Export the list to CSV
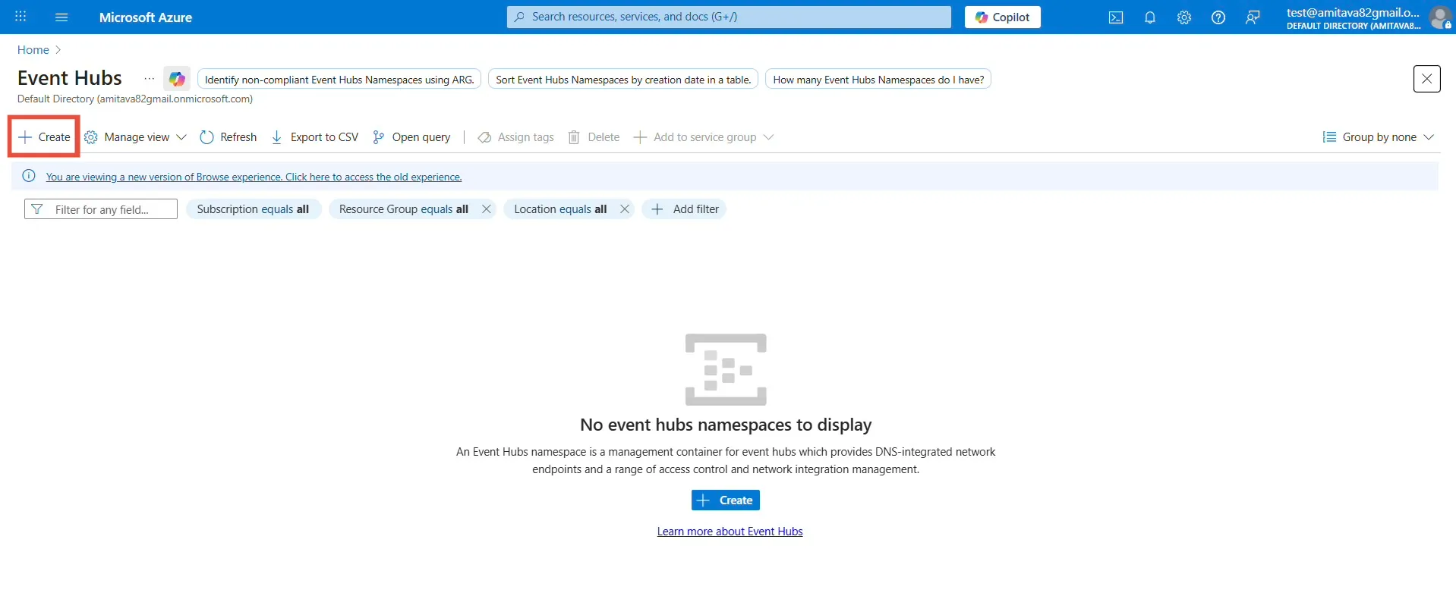This screenshot has height=599, width=1456. [315, 137]
